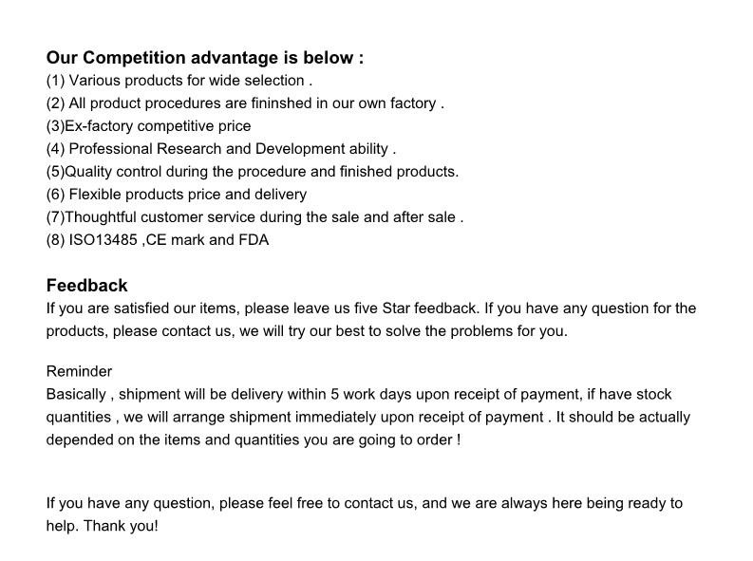Click the "help. Thank you!" closing line

[x=103, y=526]
